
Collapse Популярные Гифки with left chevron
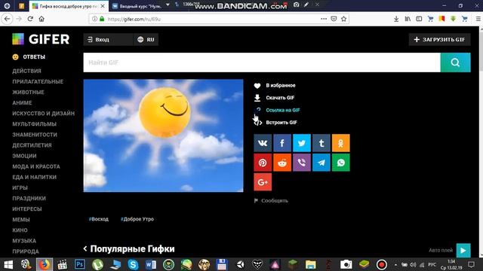pos(85,248)
